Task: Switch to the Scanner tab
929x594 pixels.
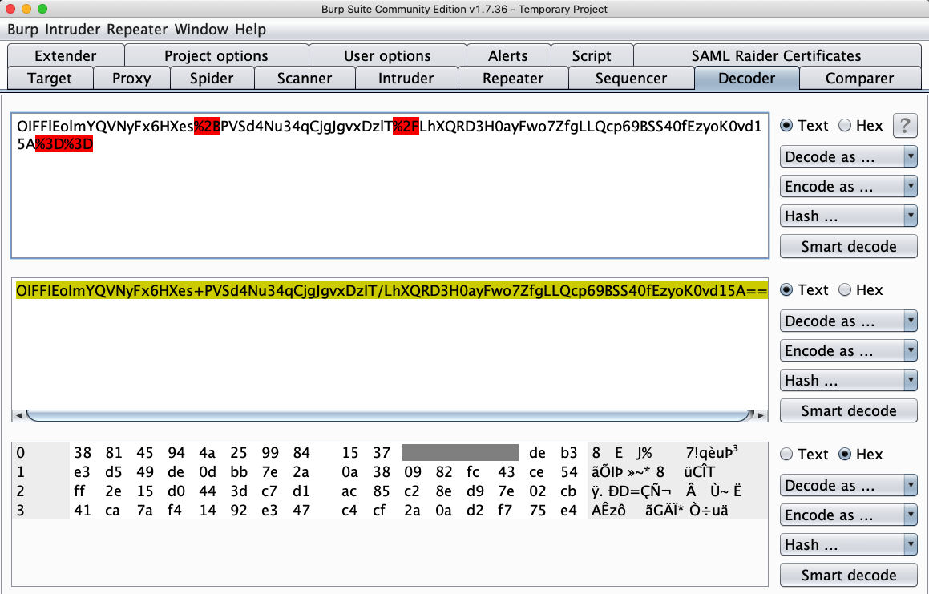Action: pos(305,79)
